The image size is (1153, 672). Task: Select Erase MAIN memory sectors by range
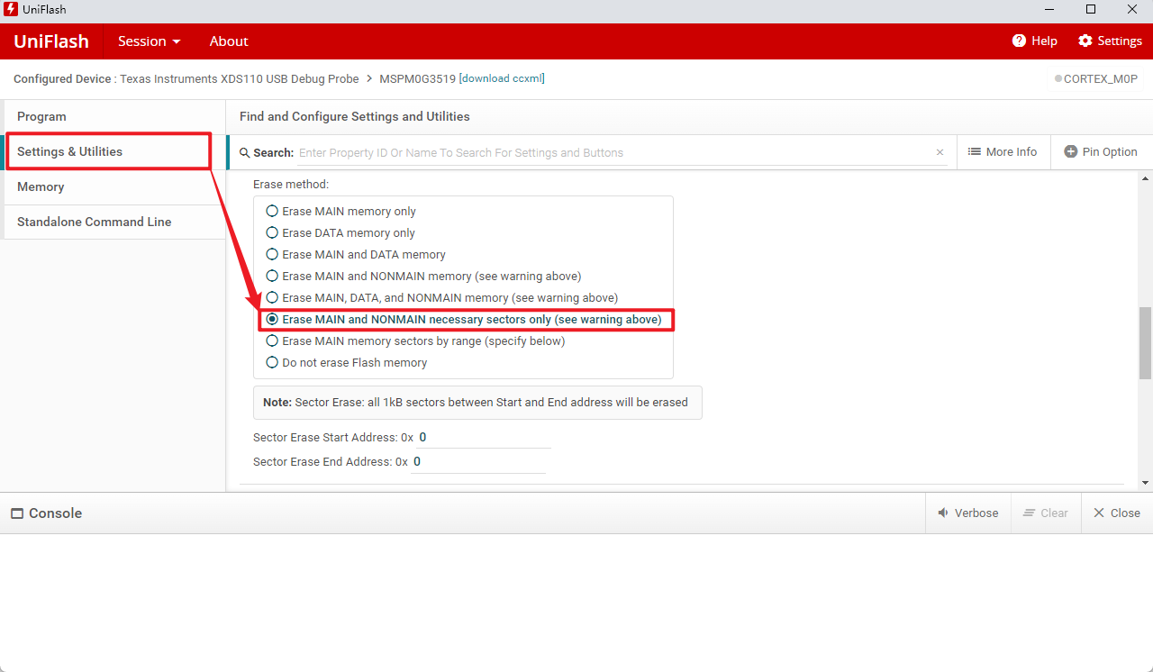point(272,341)
